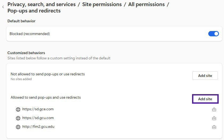Click the 'Blocked (recommended)' label text
Viewport: 224px width, 140px height.
30,34
